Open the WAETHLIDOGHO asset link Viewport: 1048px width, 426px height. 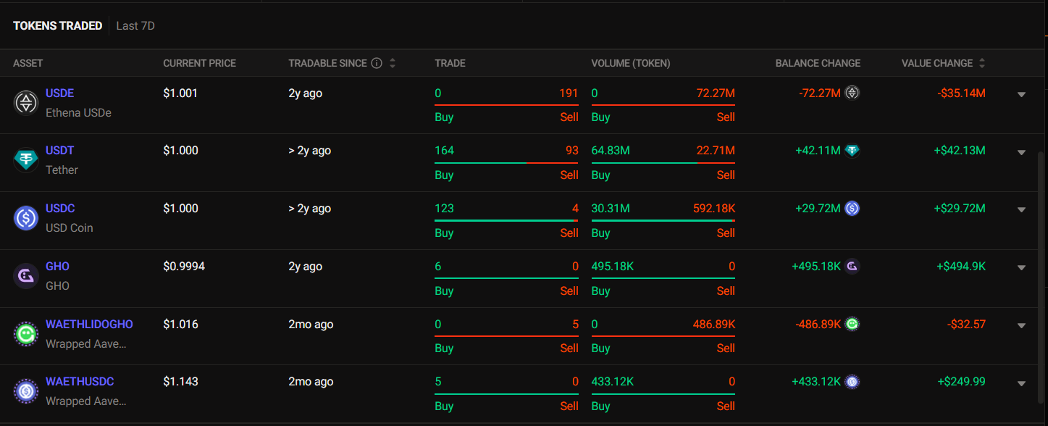[x=89, y=324]
